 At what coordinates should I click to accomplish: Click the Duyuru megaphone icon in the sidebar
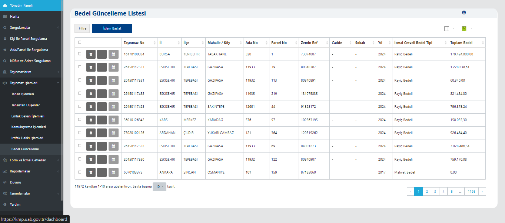(x=5, y=182)
